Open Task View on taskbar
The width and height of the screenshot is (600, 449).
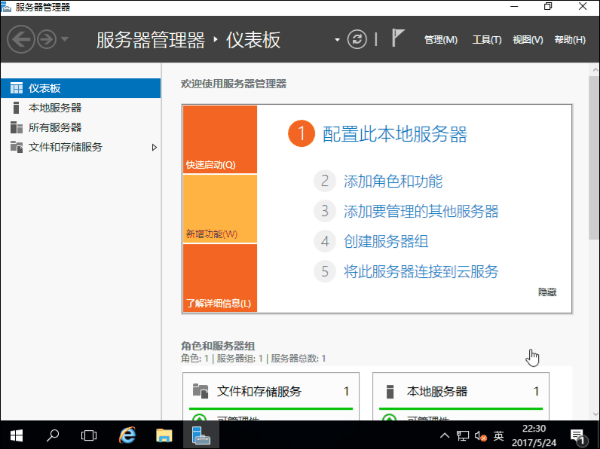89,435
